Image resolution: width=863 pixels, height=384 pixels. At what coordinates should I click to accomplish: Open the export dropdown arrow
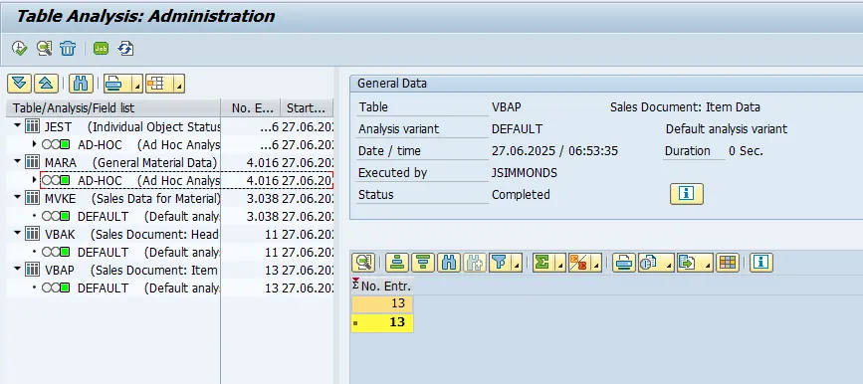[708, 263]
